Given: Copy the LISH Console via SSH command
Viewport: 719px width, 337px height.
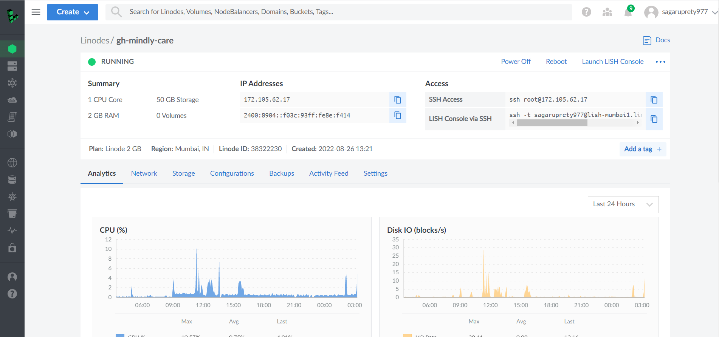Looking at the screenshot, I should (654, 119).
